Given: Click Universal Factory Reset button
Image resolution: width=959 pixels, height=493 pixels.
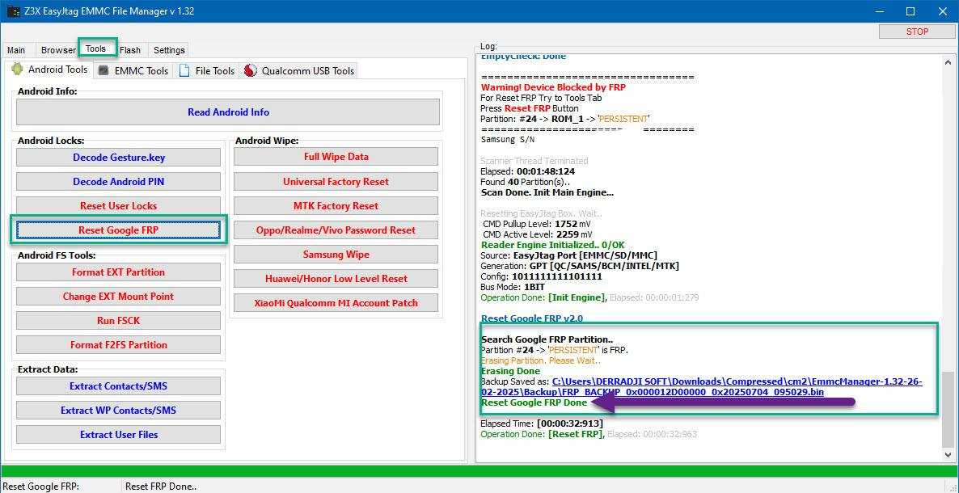Looking at the screenshot, I should pos(336,182).
